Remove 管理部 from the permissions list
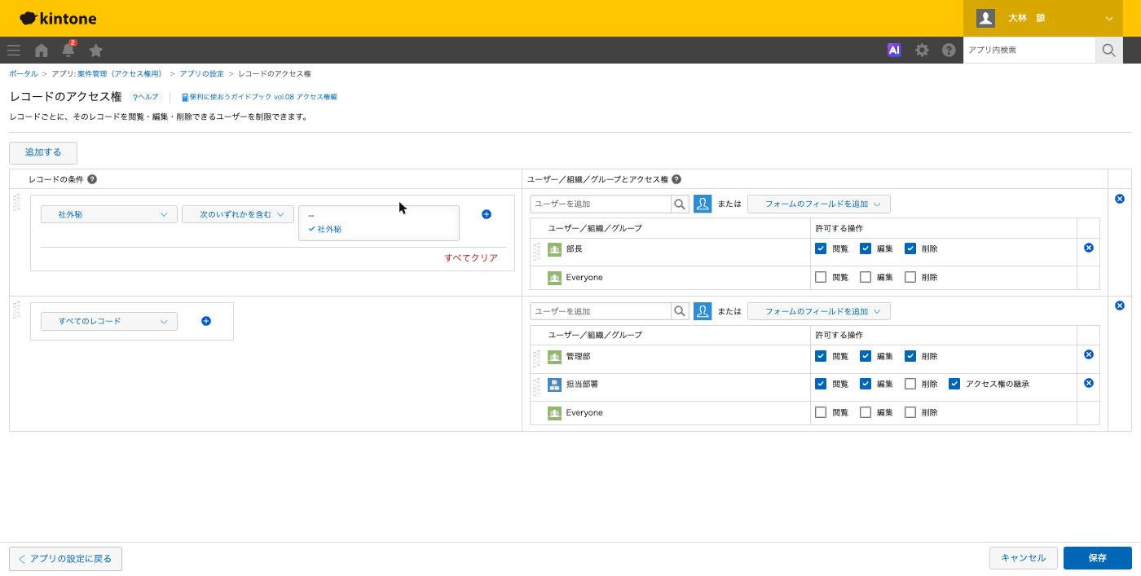 pyautogui.click(x=1089, y=354)
